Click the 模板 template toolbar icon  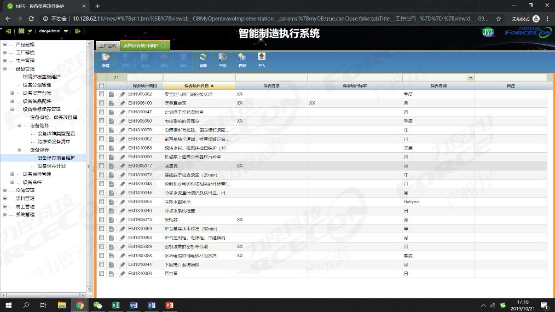pos(242,61)
